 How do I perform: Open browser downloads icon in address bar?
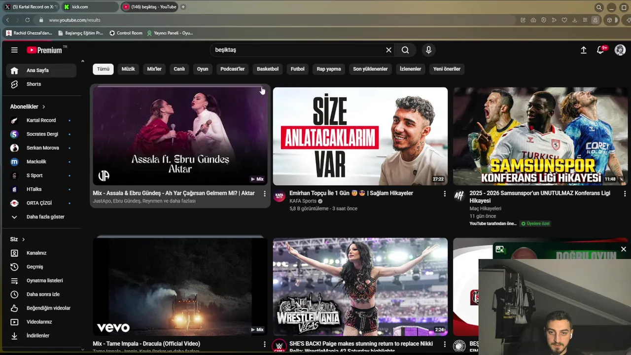click(x=575, y=20)
